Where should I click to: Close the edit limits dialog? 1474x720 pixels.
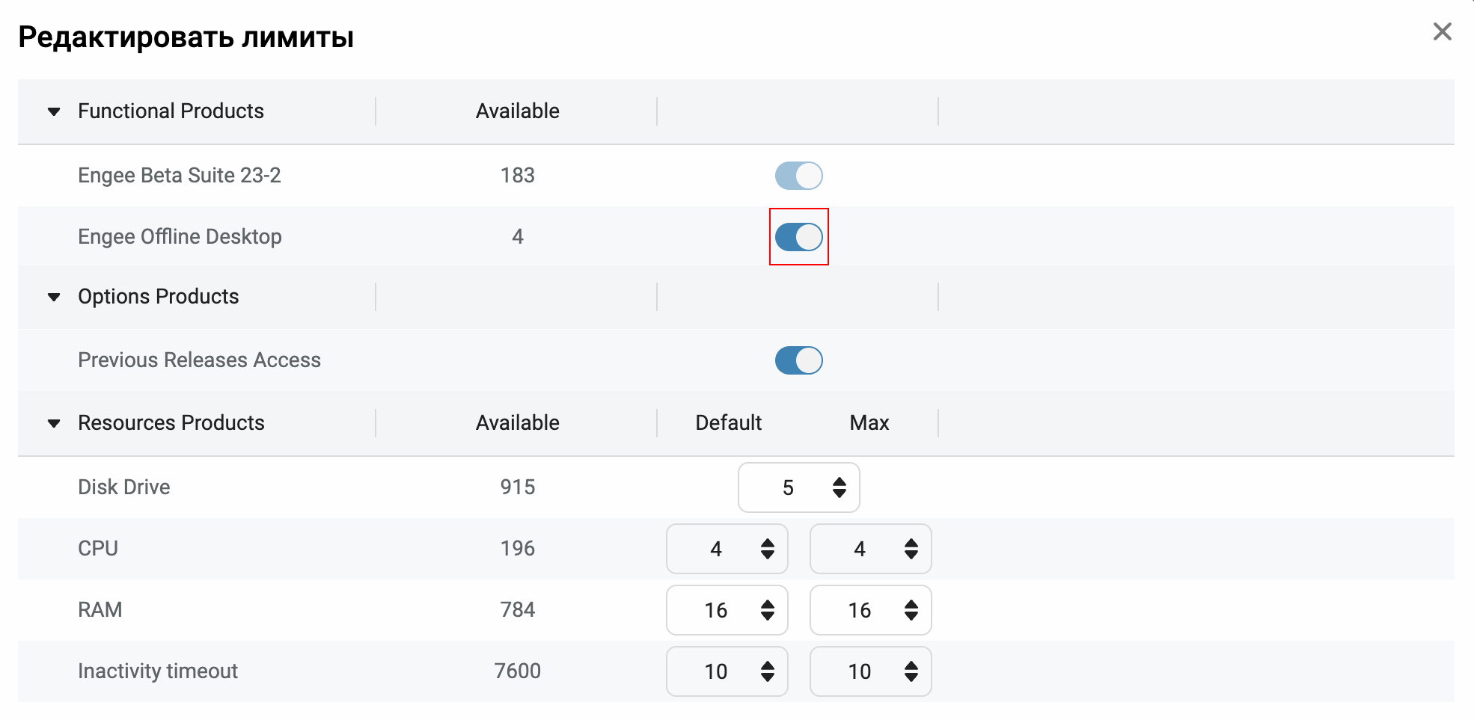pos(1442,31)
